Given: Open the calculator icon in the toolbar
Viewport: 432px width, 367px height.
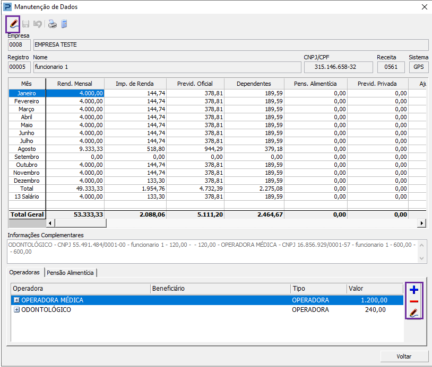Looking at the screenshot, I should [x=64, y=24].
